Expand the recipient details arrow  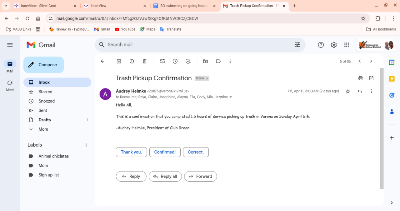tap(231, 97)
